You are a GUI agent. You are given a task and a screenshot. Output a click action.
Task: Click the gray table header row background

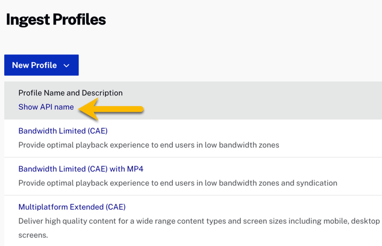click(264, 100)
